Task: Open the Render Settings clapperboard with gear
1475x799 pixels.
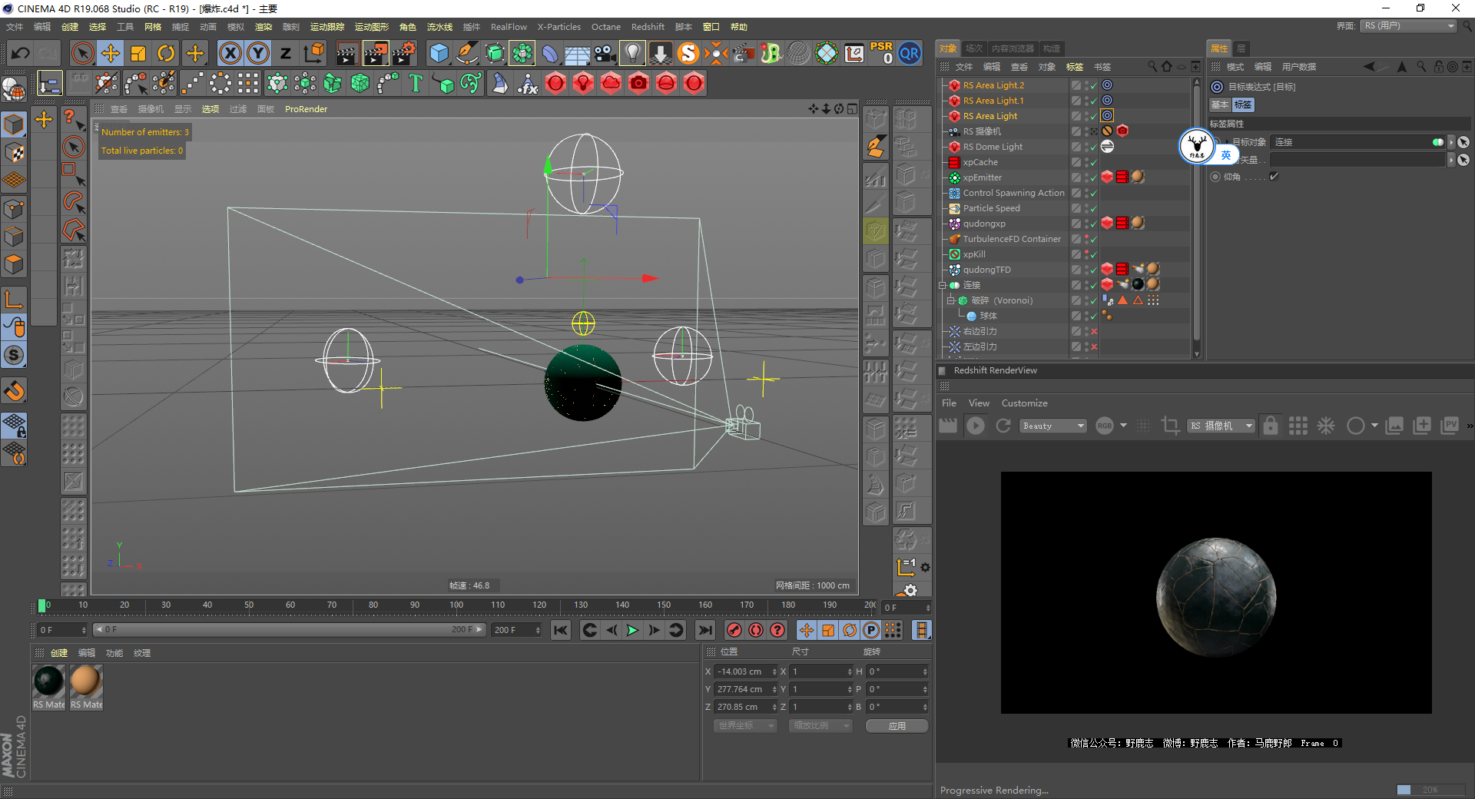Action: coord(405,53)
